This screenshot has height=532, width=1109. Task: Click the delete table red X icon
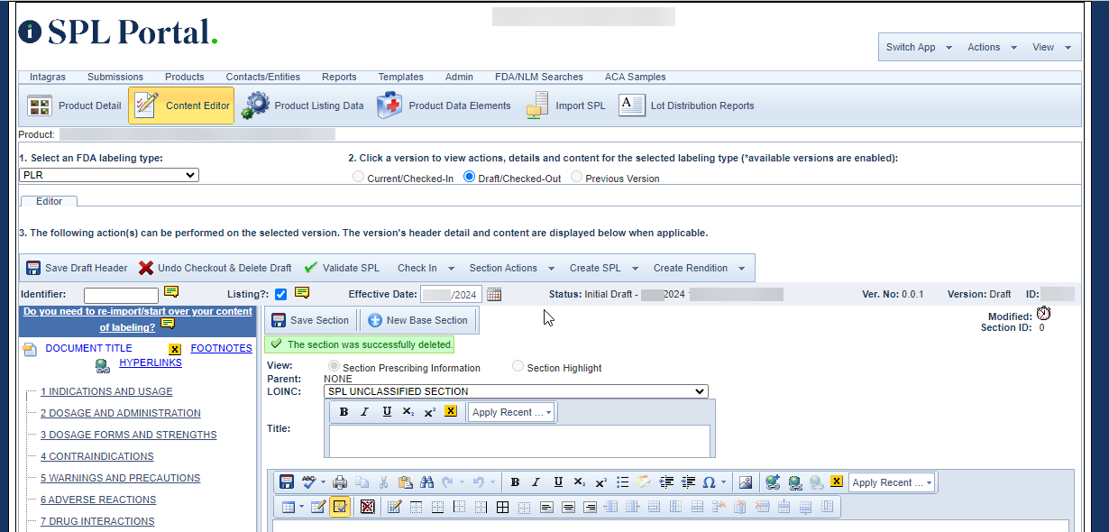tap(367, 507)
